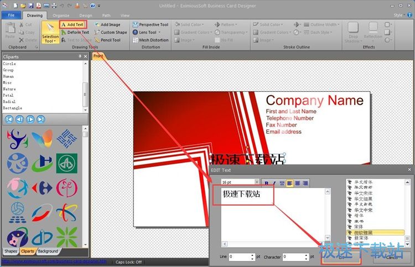
Task: Click the Save floppy disk icon
Action: tap(31, 6)
